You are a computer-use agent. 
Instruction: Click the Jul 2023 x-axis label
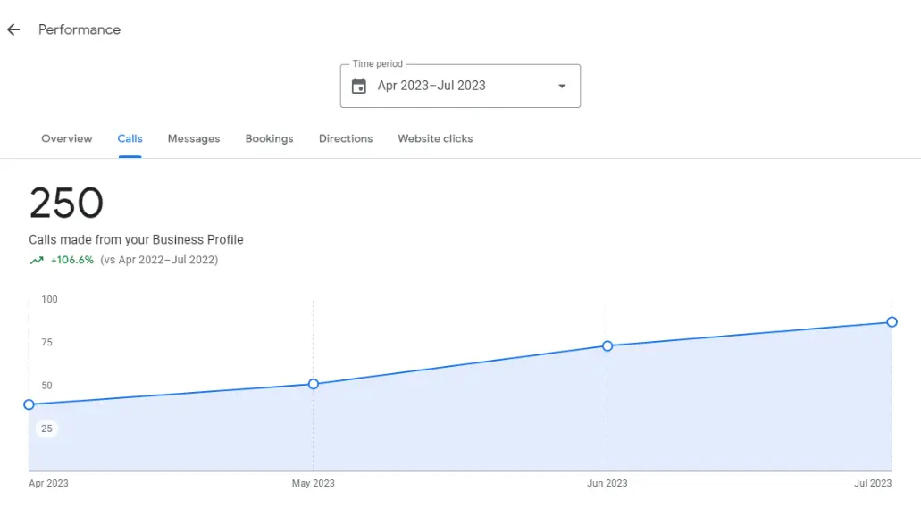coord(873,483)
